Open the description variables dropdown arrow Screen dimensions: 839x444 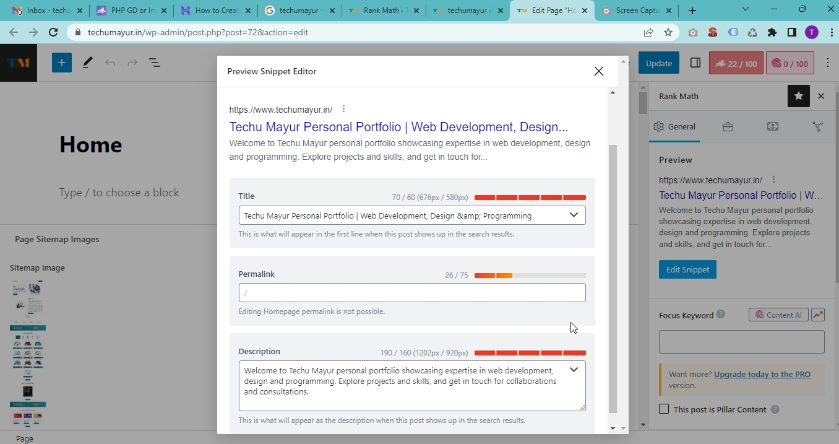[x=574, y=370]
